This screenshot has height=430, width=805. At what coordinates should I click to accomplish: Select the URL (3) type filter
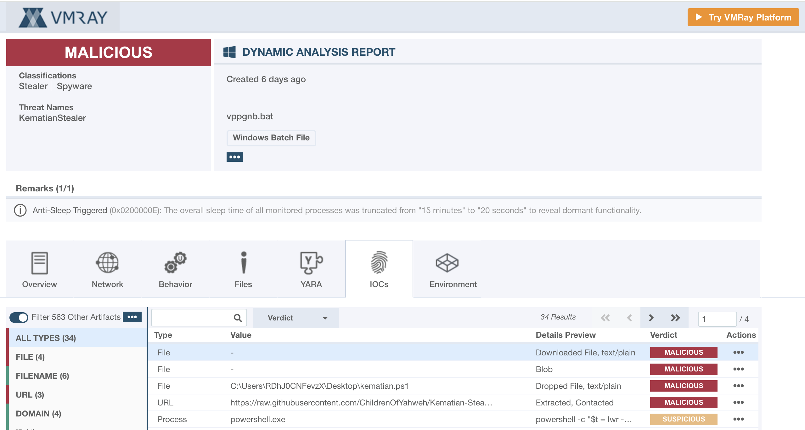pos(30,395)
